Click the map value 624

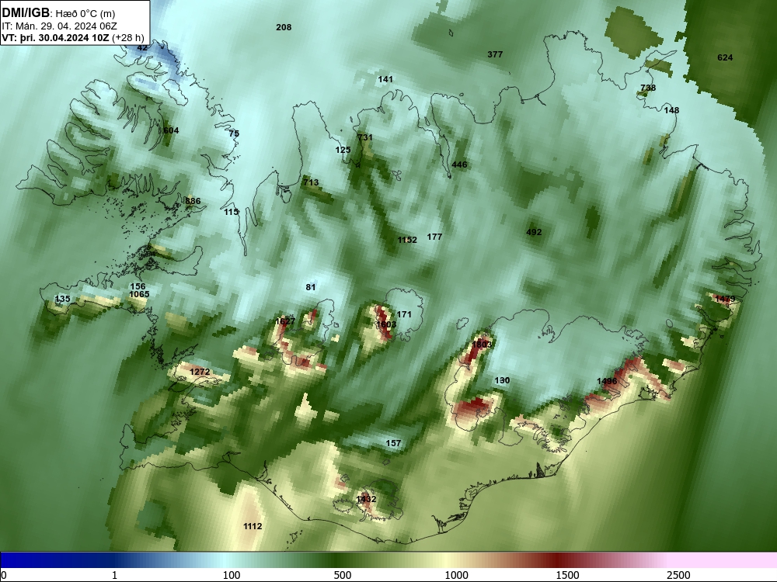point(725,57)
